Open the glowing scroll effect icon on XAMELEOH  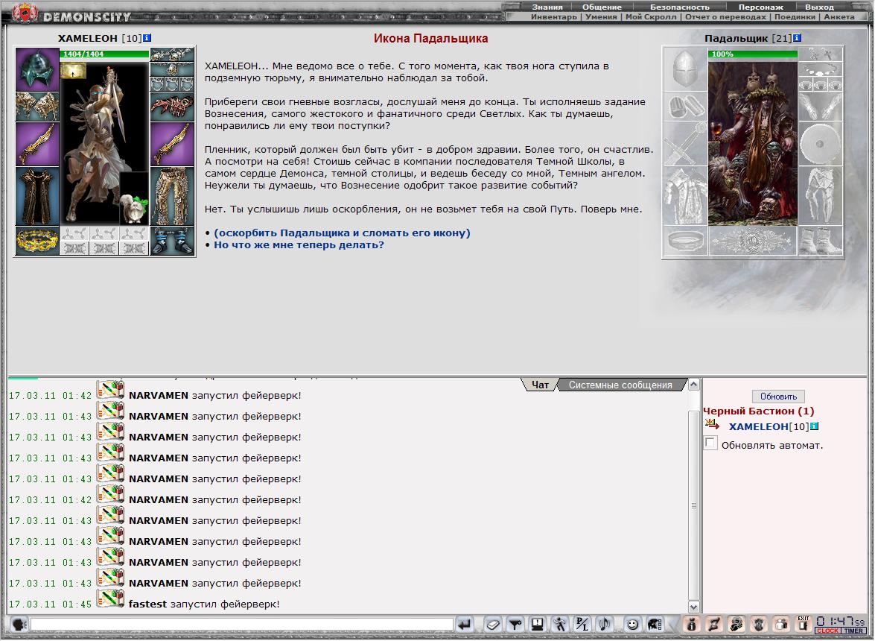click(73, 71)
